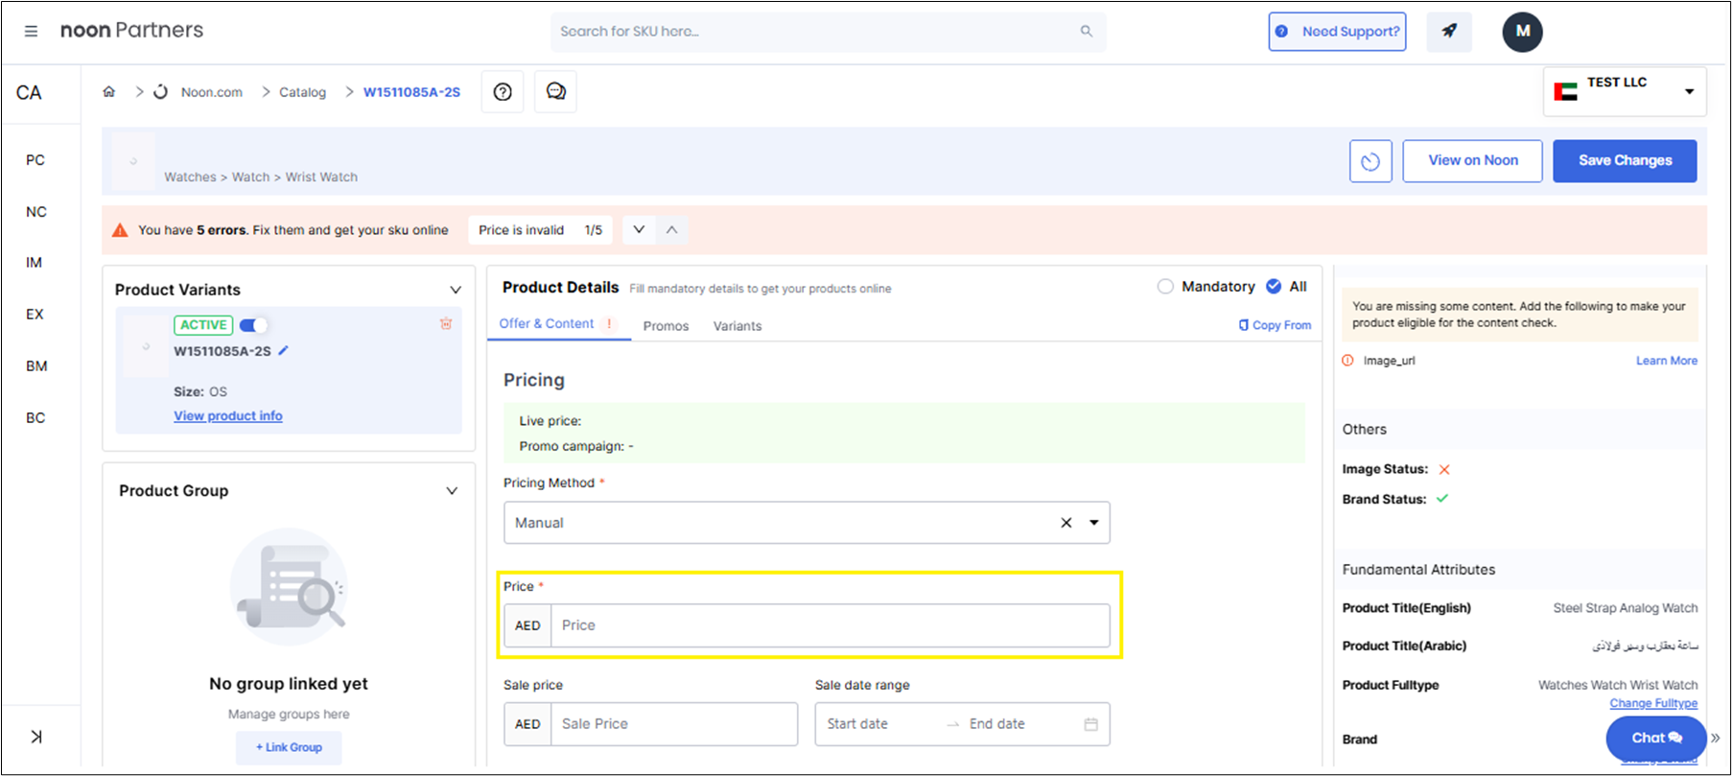
Task: Open BC in the sidebar
Action: [x=35, y=418]
